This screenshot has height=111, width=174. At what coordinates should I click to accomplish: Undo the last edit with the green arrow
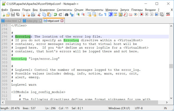click(x=55, y=14)
